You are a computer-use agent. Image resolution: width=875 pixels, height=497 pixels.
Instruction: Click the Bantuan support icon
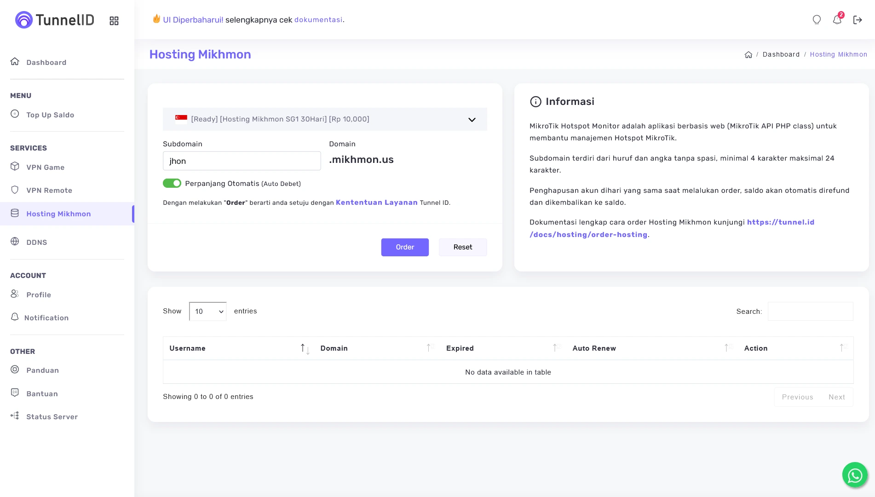pyautogui.click(x=15, y=393)
